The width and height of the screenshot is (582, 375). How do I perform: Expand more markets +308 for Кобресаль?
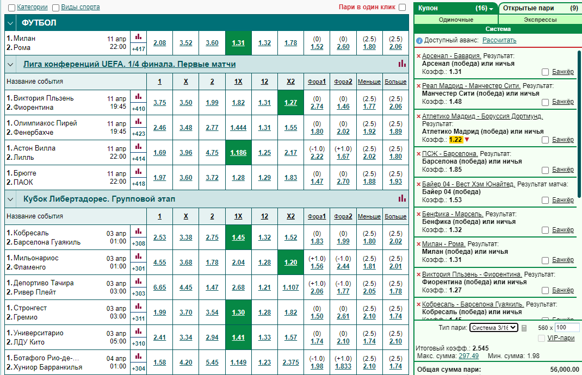pyautogui.click(x=139, y=243)
